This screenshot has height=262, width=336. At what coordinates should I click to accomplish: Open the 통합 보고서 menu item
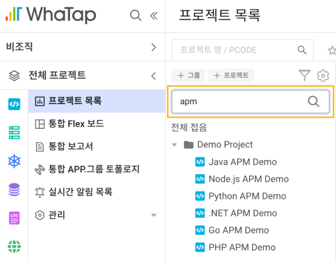pos(97,147)
